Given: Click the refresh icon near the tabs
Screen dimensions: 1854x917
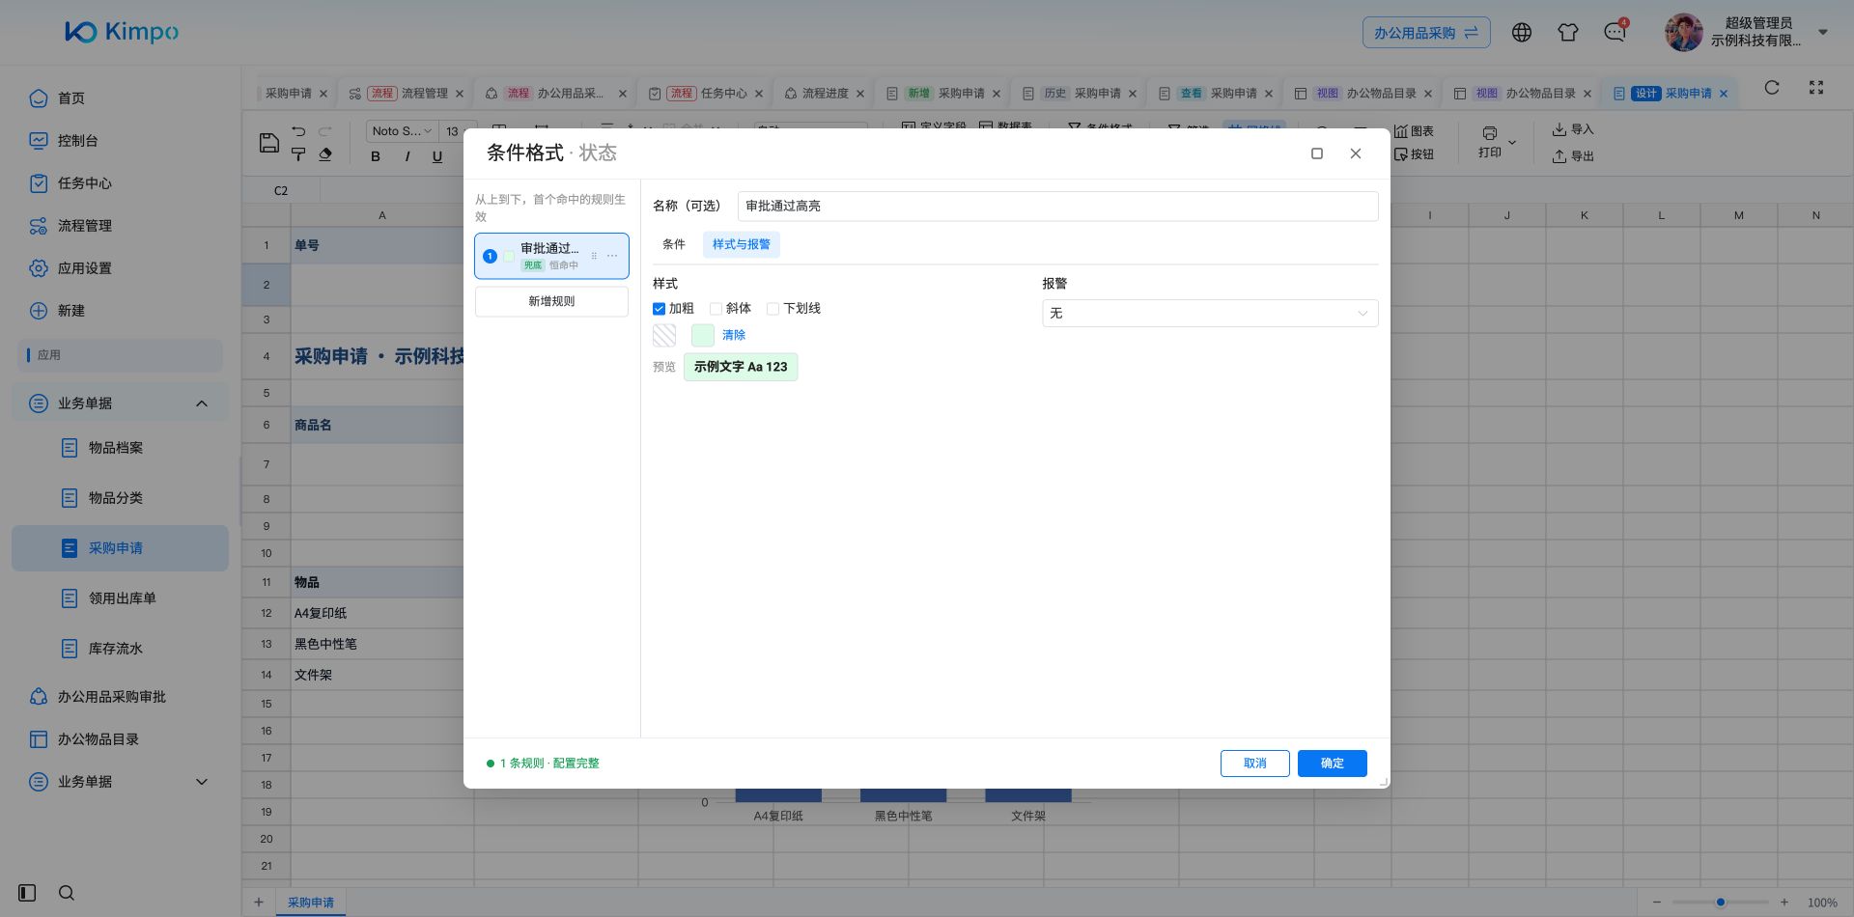Looking at the screenshot, I should [x=1772, y=88].
